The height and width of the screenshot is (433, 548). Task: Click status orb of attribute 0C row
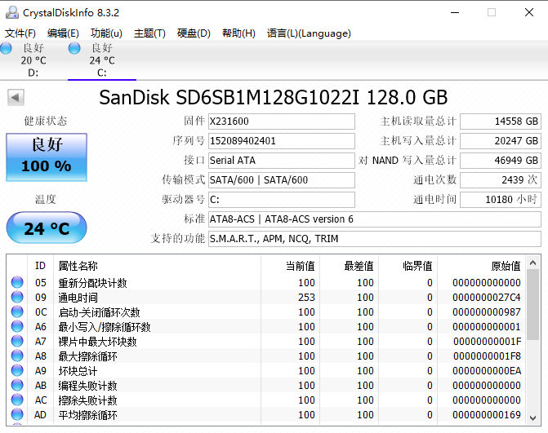[x=17, y=311]
